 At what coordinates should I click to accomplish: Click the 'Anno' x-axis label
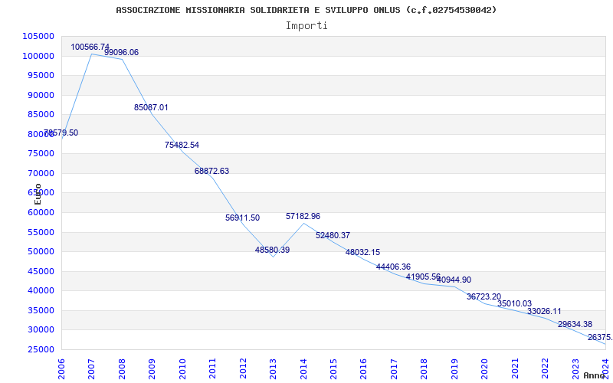[x=593, y=375]
